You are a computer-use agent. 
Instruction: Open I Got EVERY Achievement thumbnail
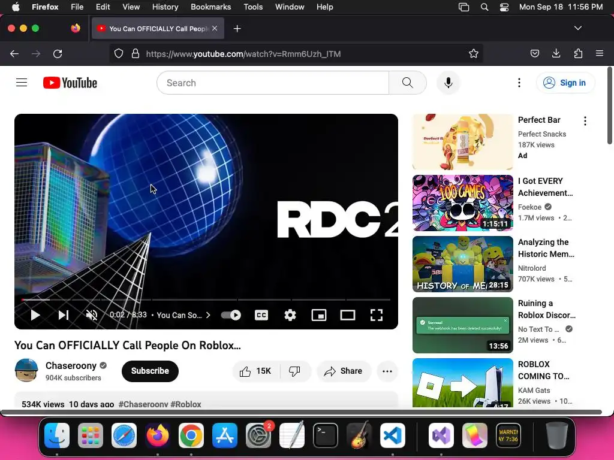click(462, 202)
